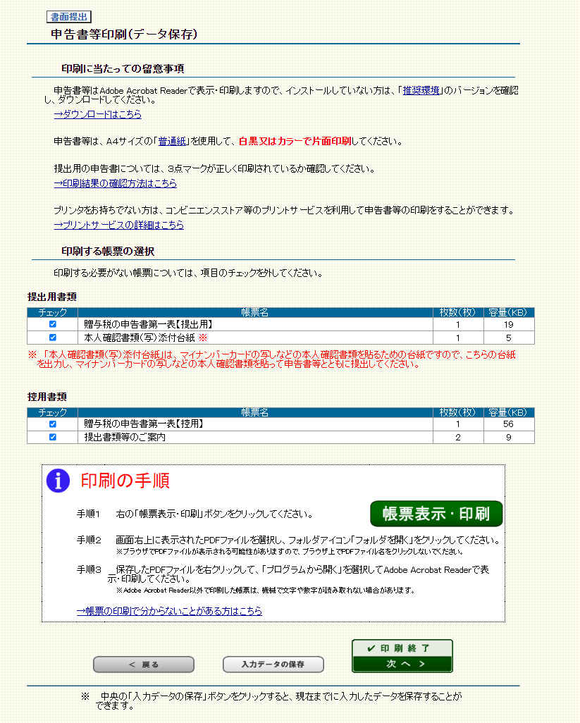Click 帳票名 header in 提出用書類 table

(x=255, y=312)
